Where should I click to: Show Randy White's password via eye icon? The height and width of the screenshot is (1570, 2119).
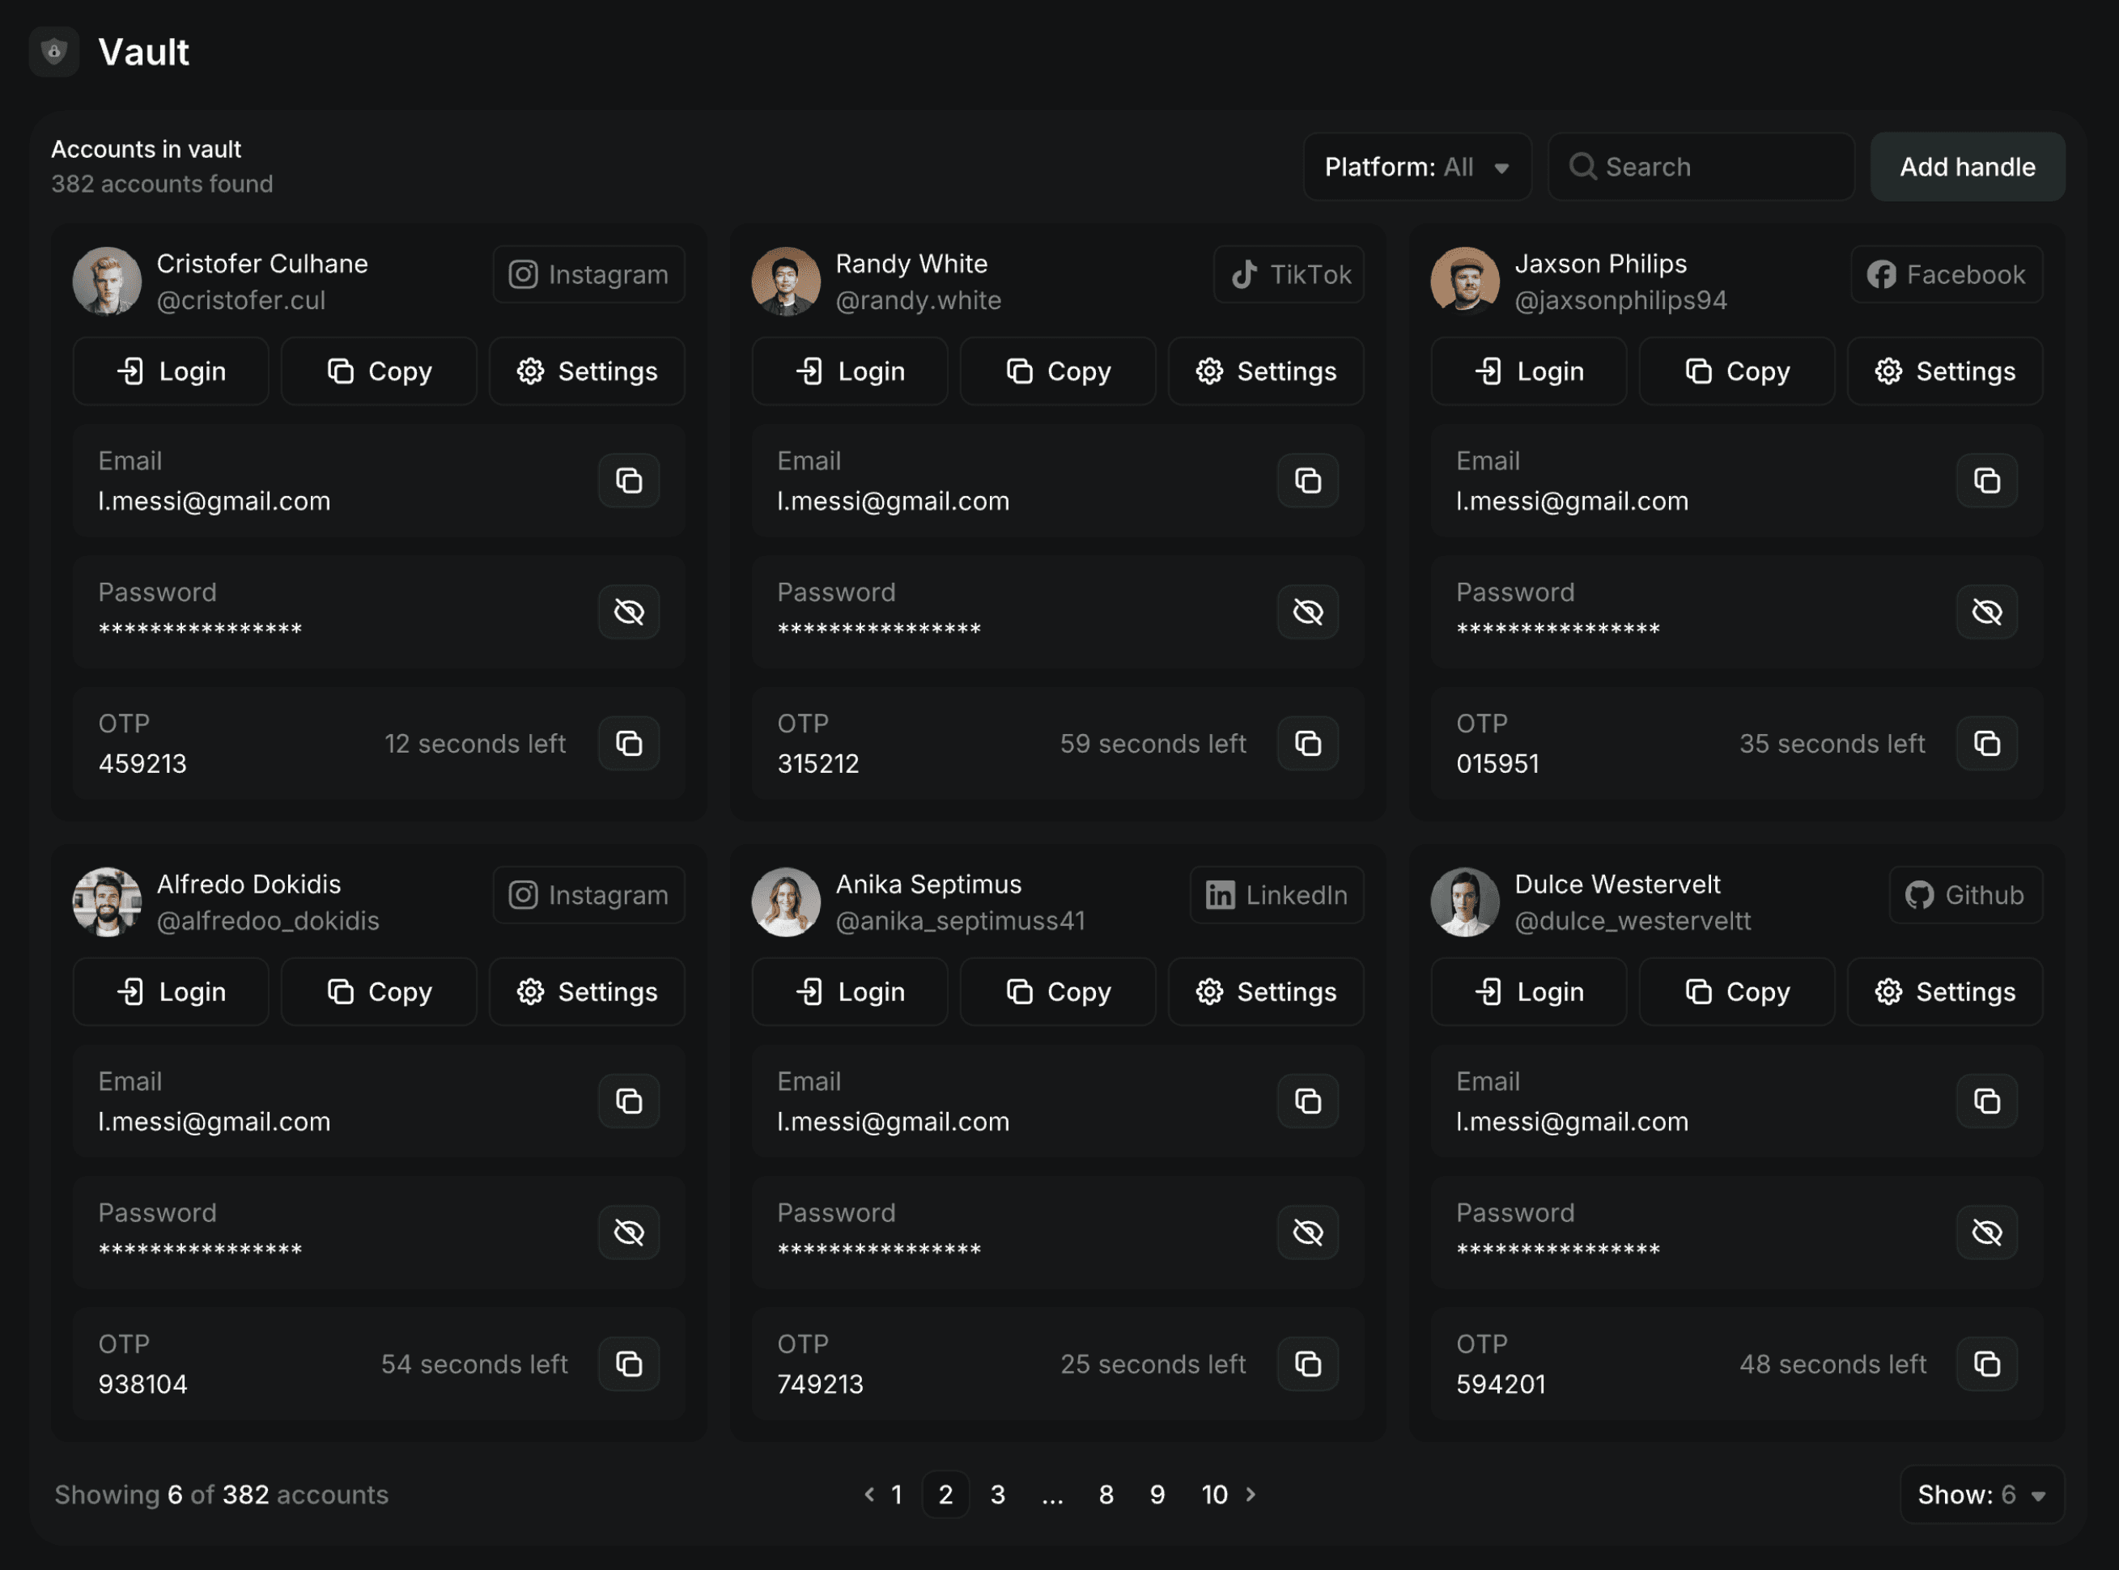pyautogui.click(x=1307, y=612)
